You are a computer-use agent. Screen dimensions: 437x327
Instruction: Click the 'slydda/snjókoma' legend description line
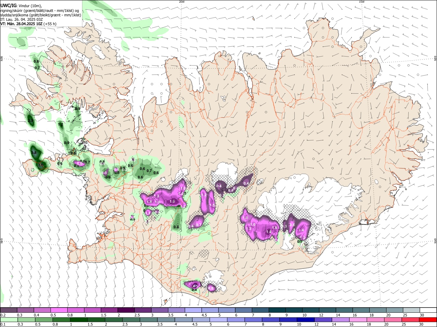pos(41,15)
